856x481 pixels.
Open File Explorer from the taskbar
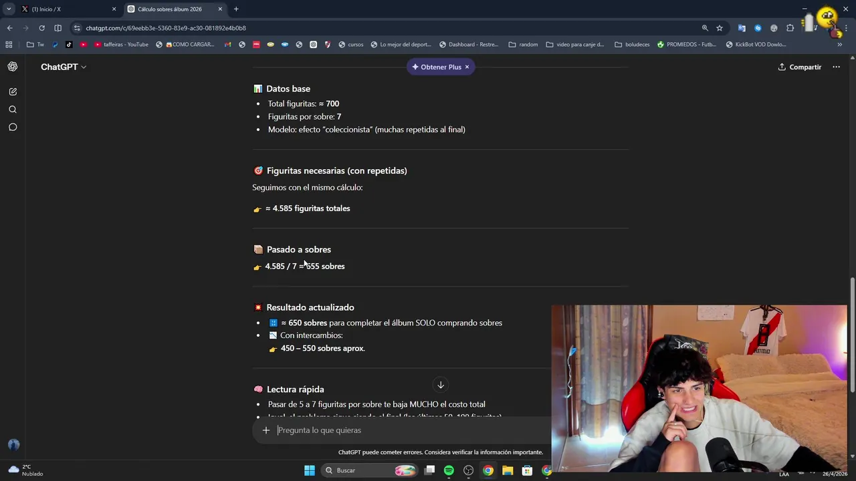[x=508, y=470]
